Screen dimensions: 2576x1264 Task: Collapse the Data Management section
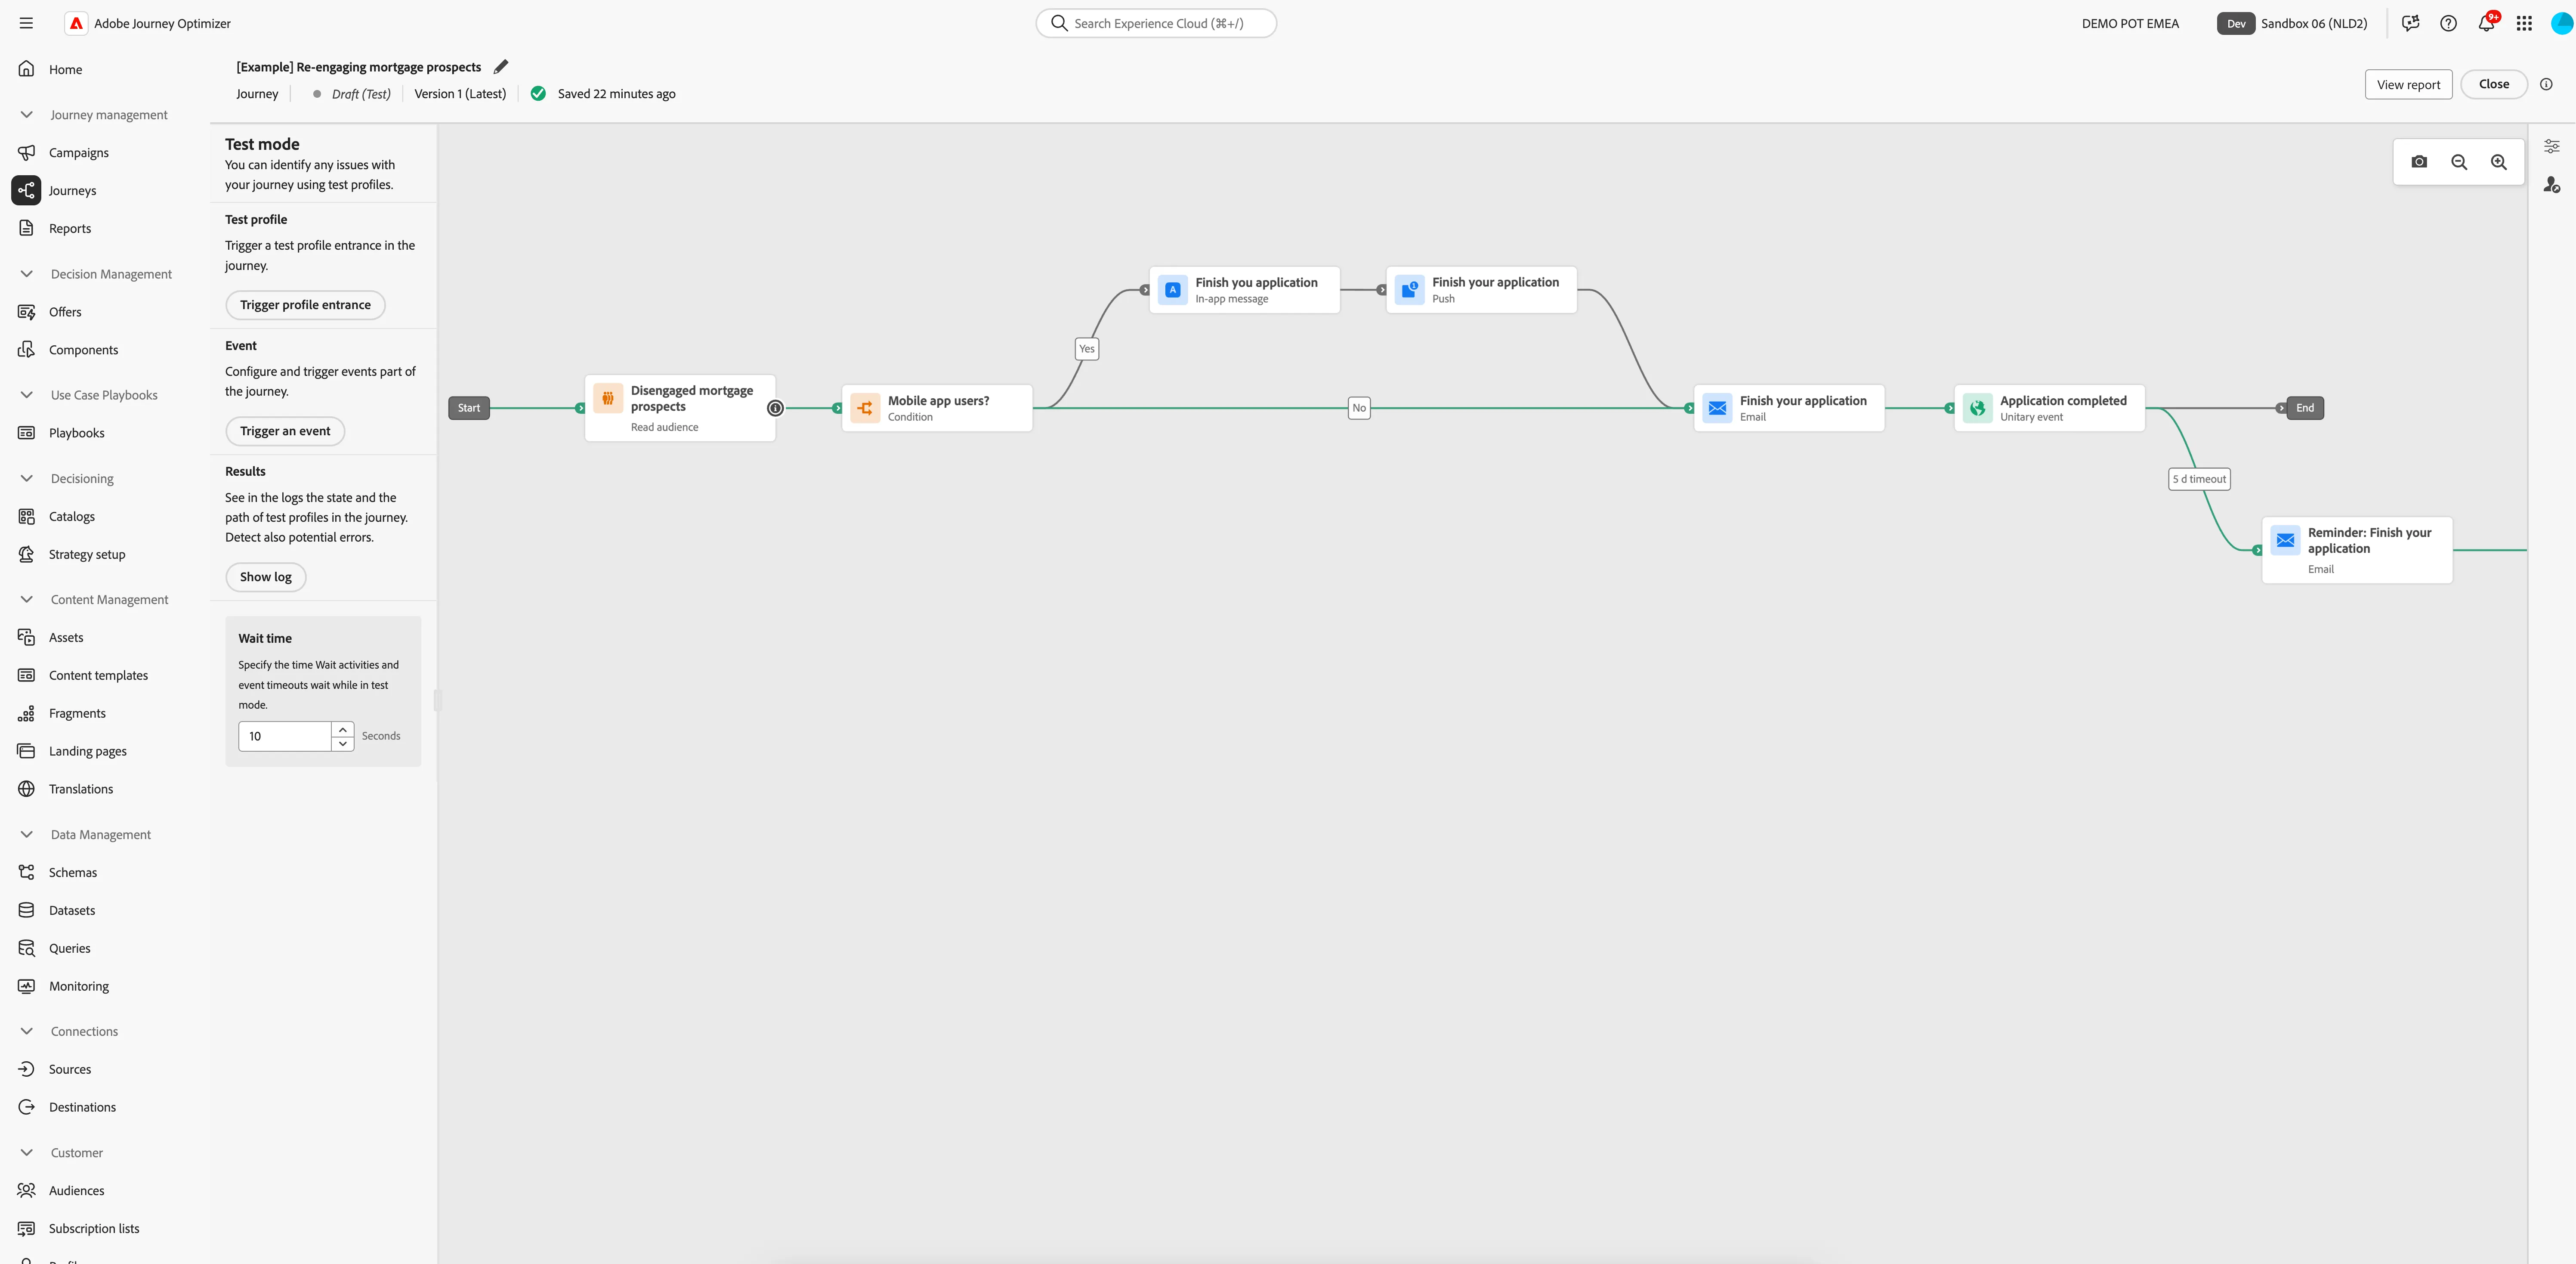coord(27,835)
